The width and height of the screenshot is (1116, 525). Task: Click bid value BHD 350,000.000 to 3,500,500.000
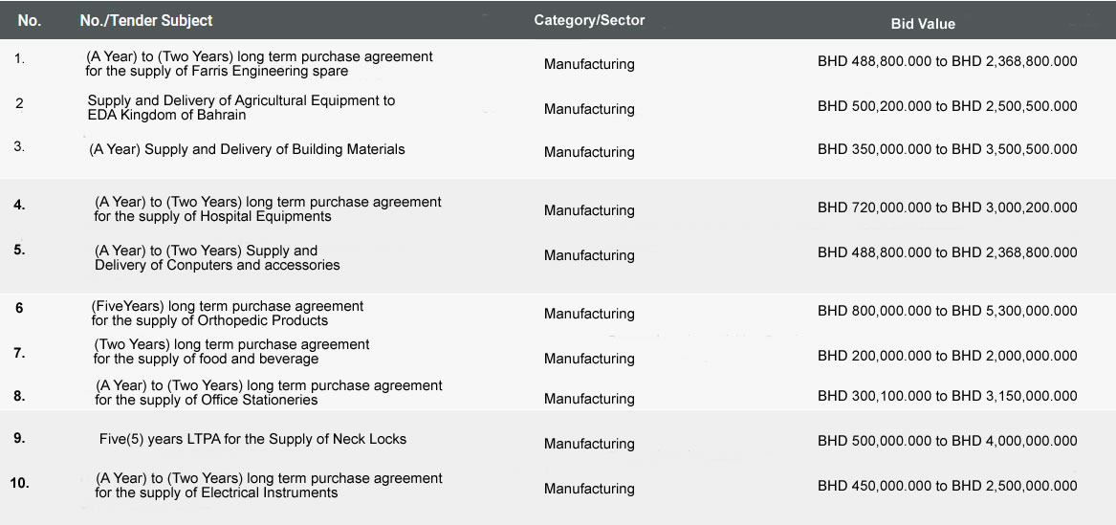click(x=948, y=149)
